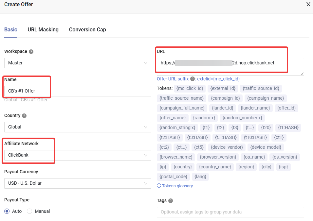313x221 pixels.
Task: Insert the {ct5} token
Action: coord(199,147)
